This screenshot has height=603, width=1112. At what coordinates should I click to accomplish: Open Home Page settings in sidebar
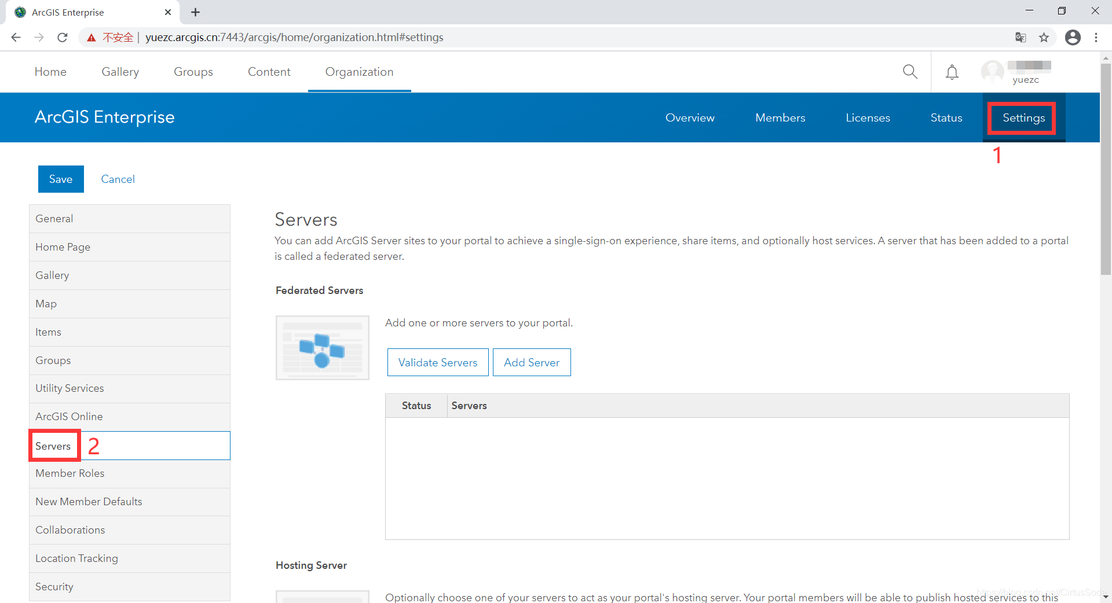tap(130, 247)
